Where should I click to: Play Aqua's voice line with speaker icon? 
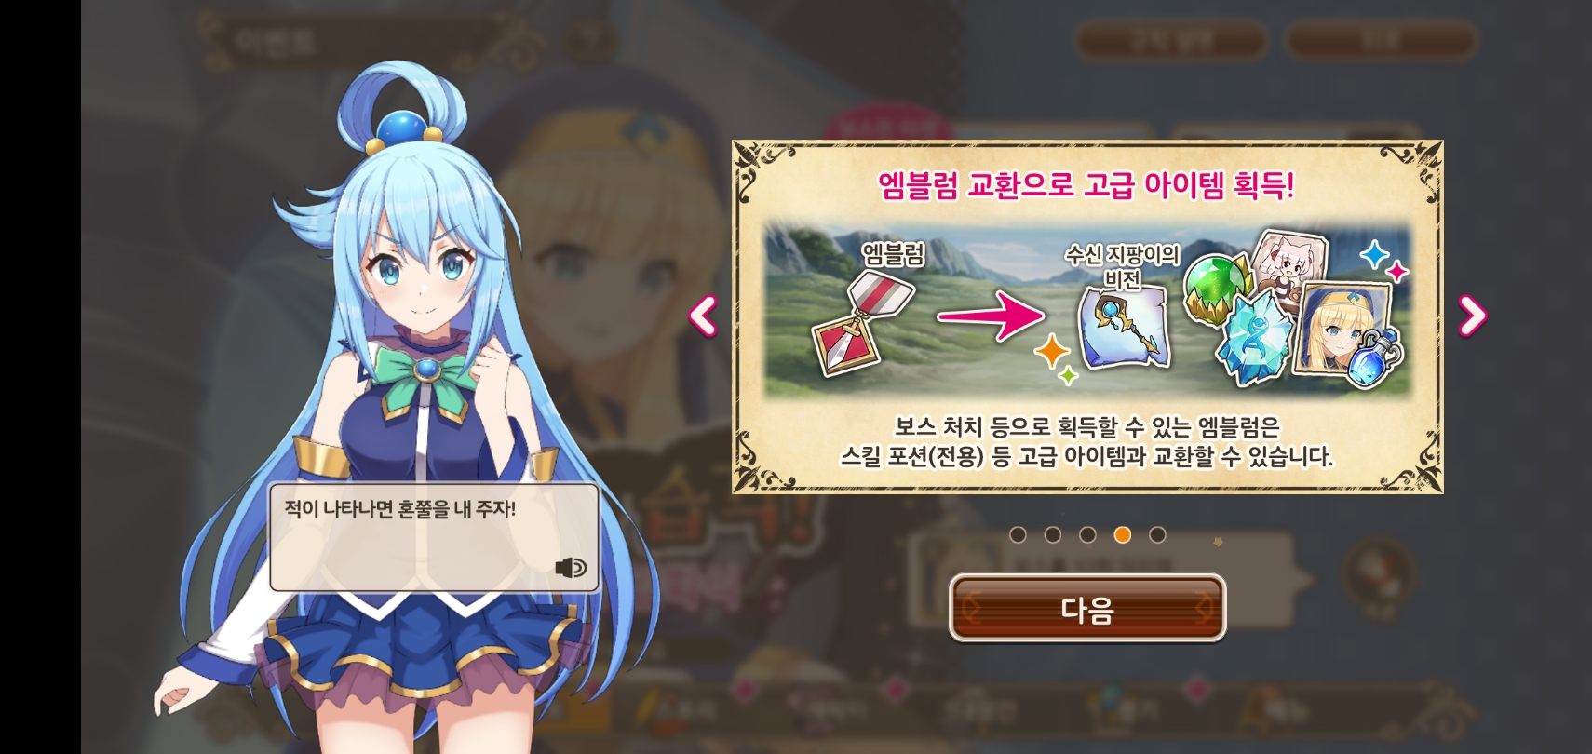[x=570, y=567]
